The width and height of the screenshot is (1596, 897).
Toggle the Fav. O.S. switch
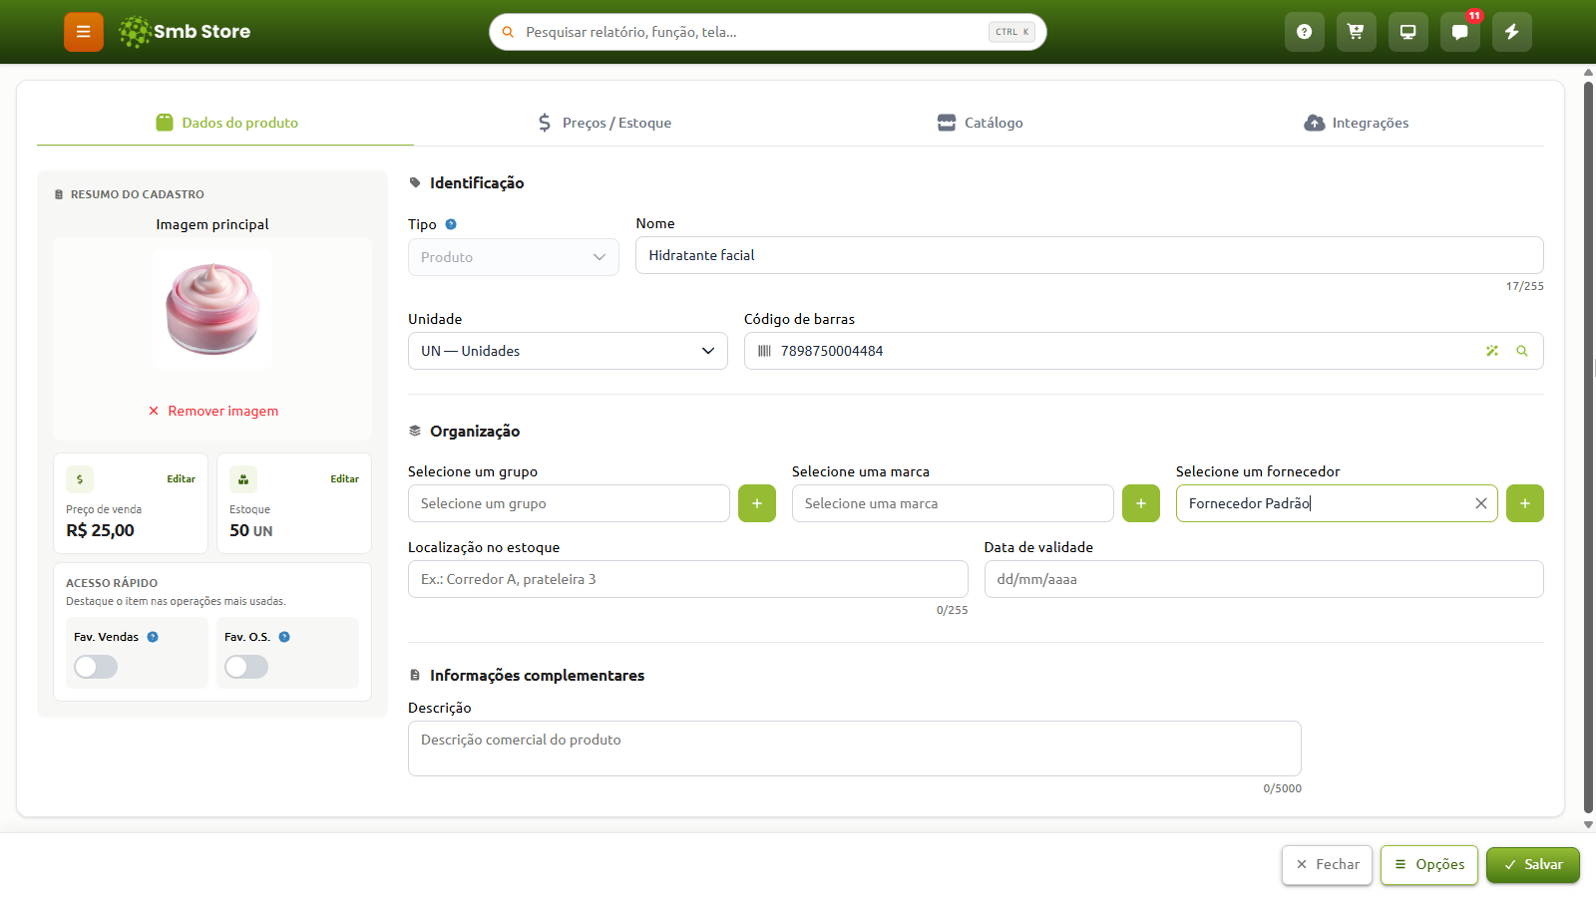click(246, 667)
